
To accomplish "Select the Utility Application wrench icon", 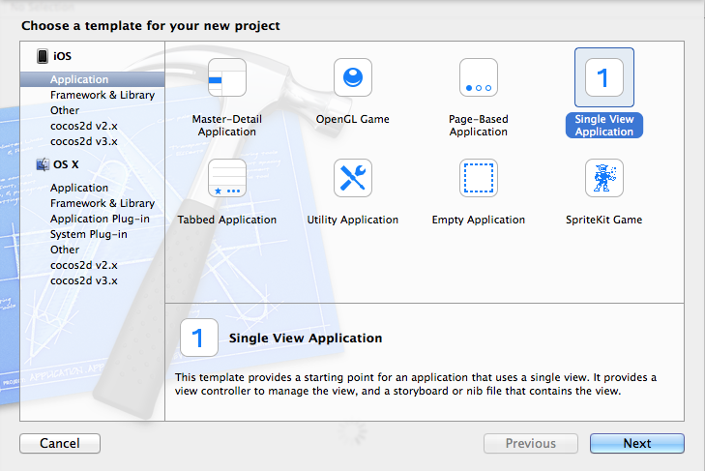I will pos(353,178).
